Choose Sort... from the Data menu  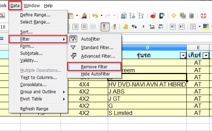click(26, 32)
